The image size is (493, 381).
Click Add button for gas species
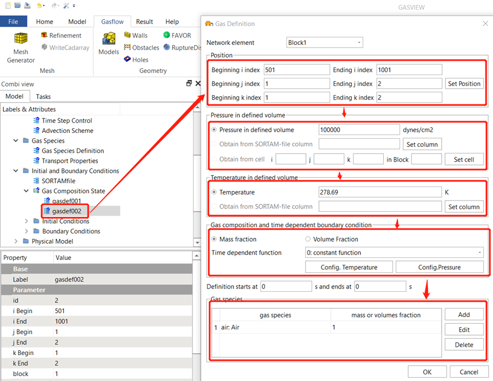(x=464, y=315)
